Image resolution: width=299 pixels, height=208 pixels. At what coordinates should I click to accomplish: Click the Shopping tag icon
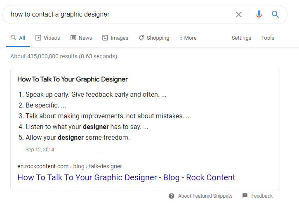click(141, 38)
